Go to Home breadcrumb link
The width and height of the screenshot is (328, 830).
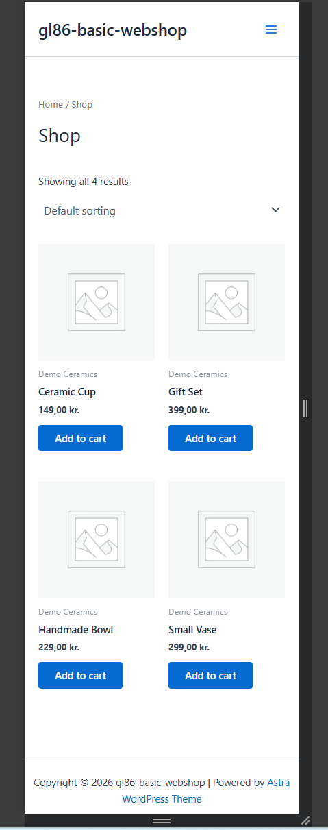(x=51, y=104)
